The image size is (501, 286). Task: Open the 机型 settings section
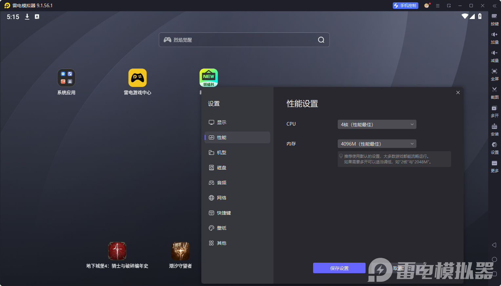pyautogui.click(x=237, y=153)
